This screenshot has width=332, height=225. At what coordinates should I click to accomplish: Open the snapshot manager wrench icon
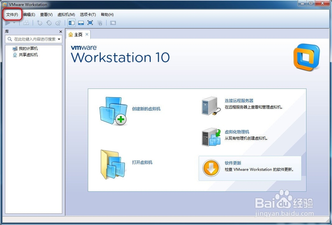click(x=58, y=23)
